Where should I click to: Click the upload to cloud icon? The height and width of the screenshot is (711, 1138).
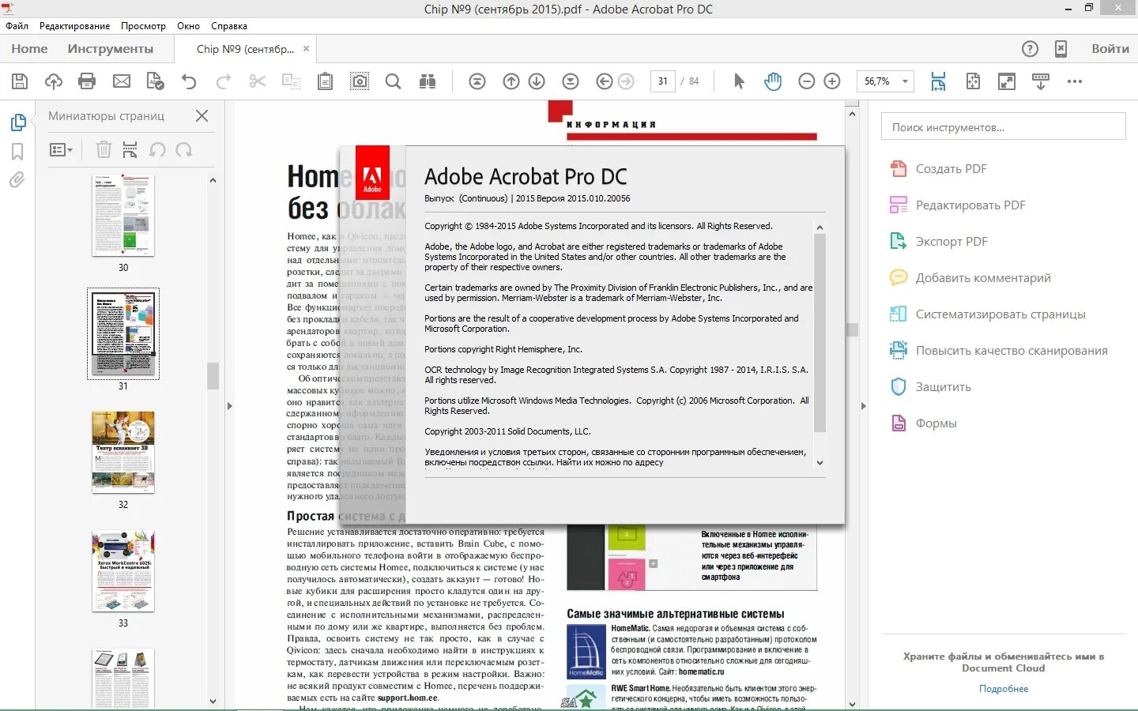pos(53,81)
